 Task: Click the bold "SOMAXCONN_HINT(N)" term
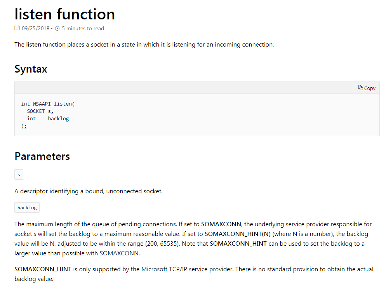tap(238, 234)
